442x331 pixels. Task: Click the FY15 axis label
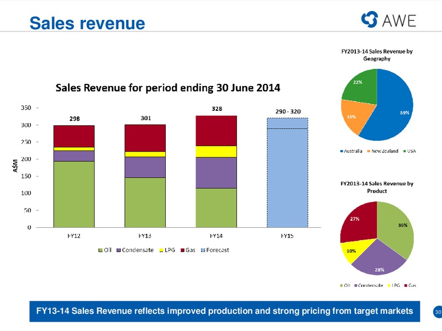287,236
